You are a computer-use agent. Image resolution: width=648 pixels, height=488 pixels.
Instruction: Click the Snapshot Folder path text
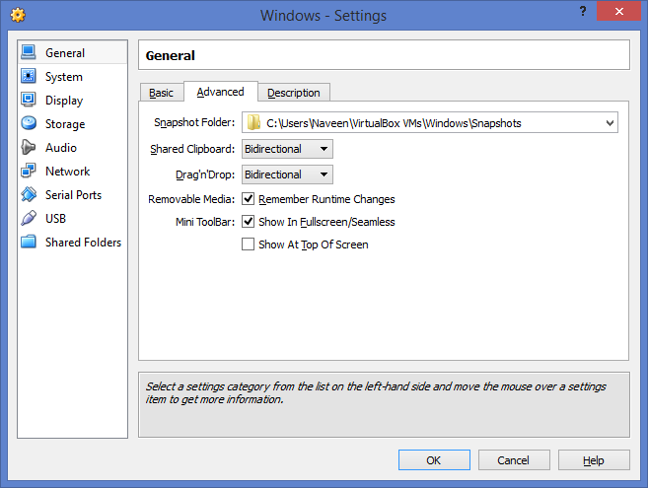(x=394, y=123)
